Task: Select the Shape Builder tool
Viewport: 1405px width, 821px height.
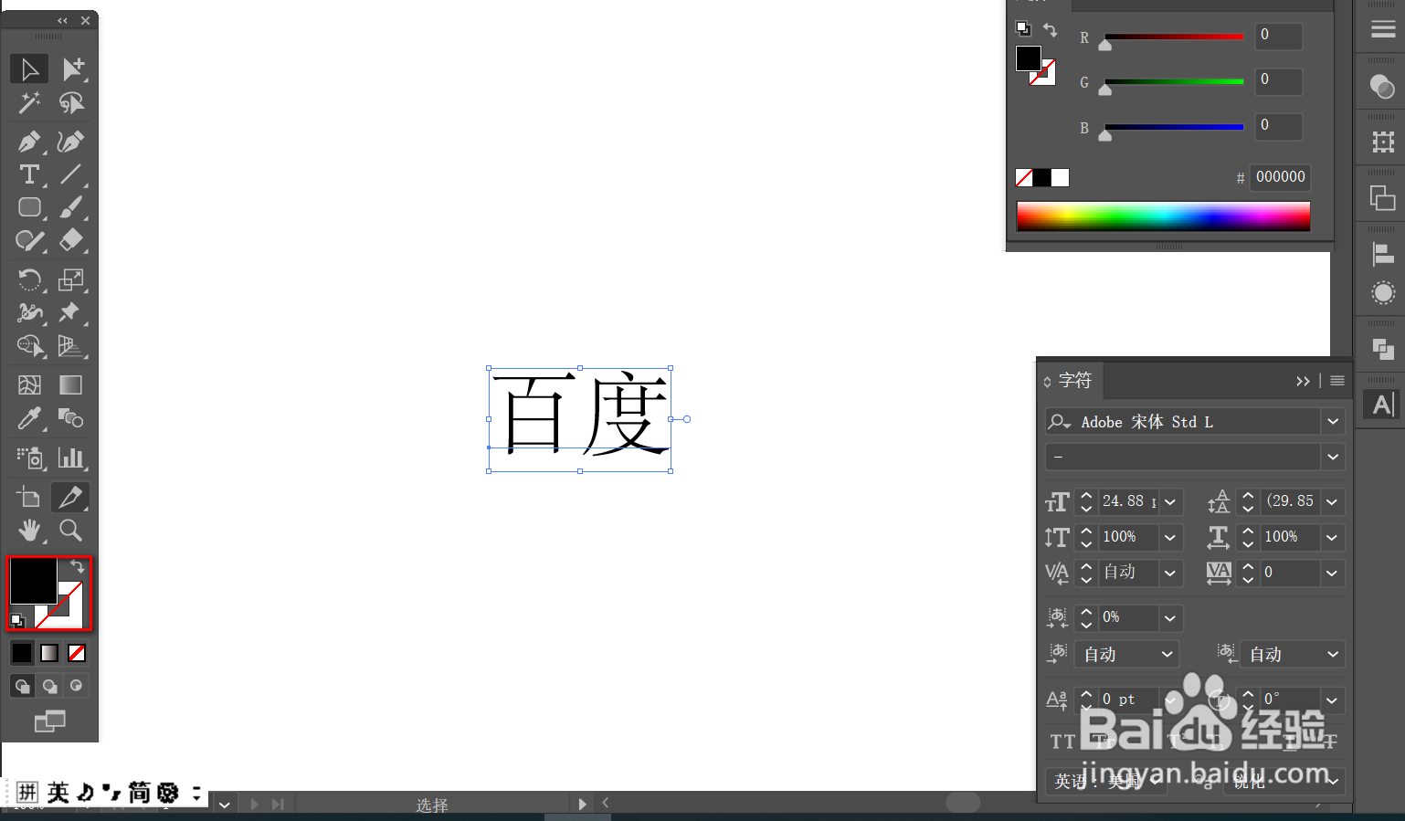Action: click(29, 346)
